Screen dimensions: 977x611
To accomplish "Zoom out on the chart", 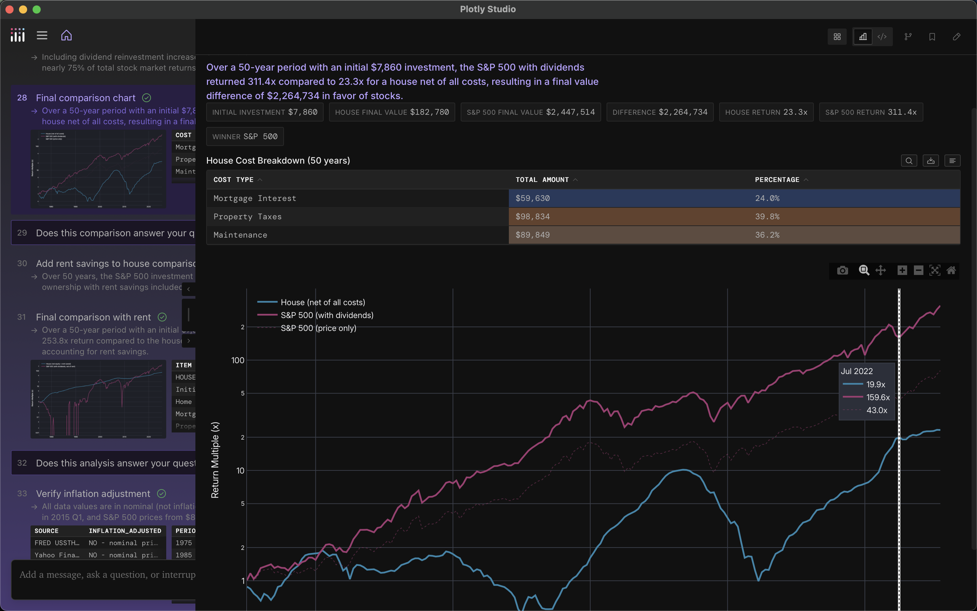I will (918, 270).
